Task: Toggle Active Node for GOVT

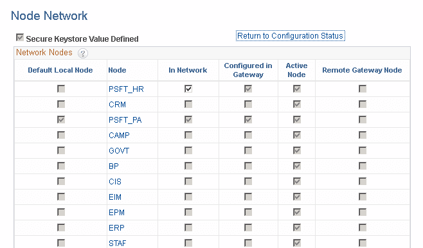Action: click(x=297, y=150)
